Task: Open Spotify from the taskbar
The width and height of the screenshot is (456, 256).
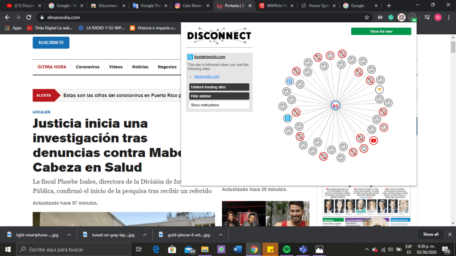Action: coord(287,249)
